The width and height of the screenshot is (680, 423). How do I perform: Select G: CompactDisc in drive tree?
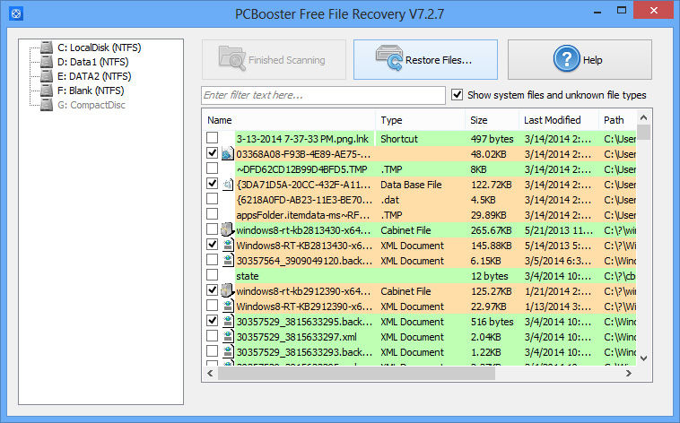coord(92,105)
